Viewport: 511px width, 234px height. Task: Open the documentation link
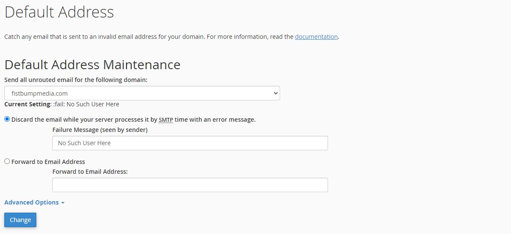[x=316, y=37]
